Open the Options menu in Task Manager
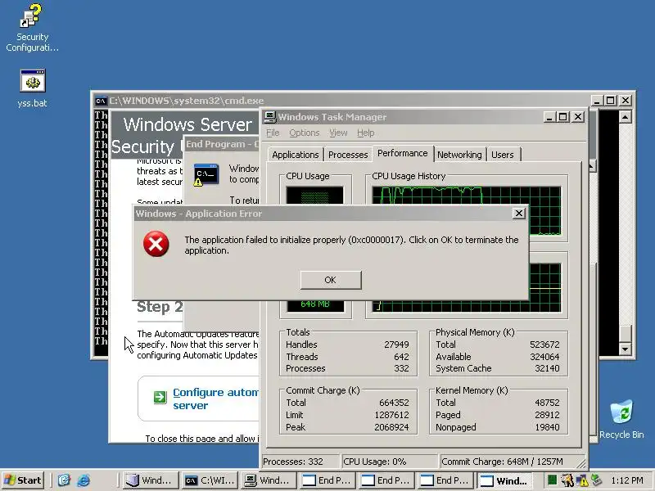This screenshot has height=491, width=655. (304, 133)
